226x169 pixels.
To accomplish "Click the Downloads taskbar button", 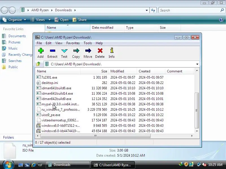I will (x=68, y=165).
